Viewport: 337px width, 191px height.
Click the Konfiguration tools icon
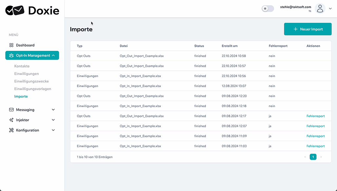click(x=11, y=130)
